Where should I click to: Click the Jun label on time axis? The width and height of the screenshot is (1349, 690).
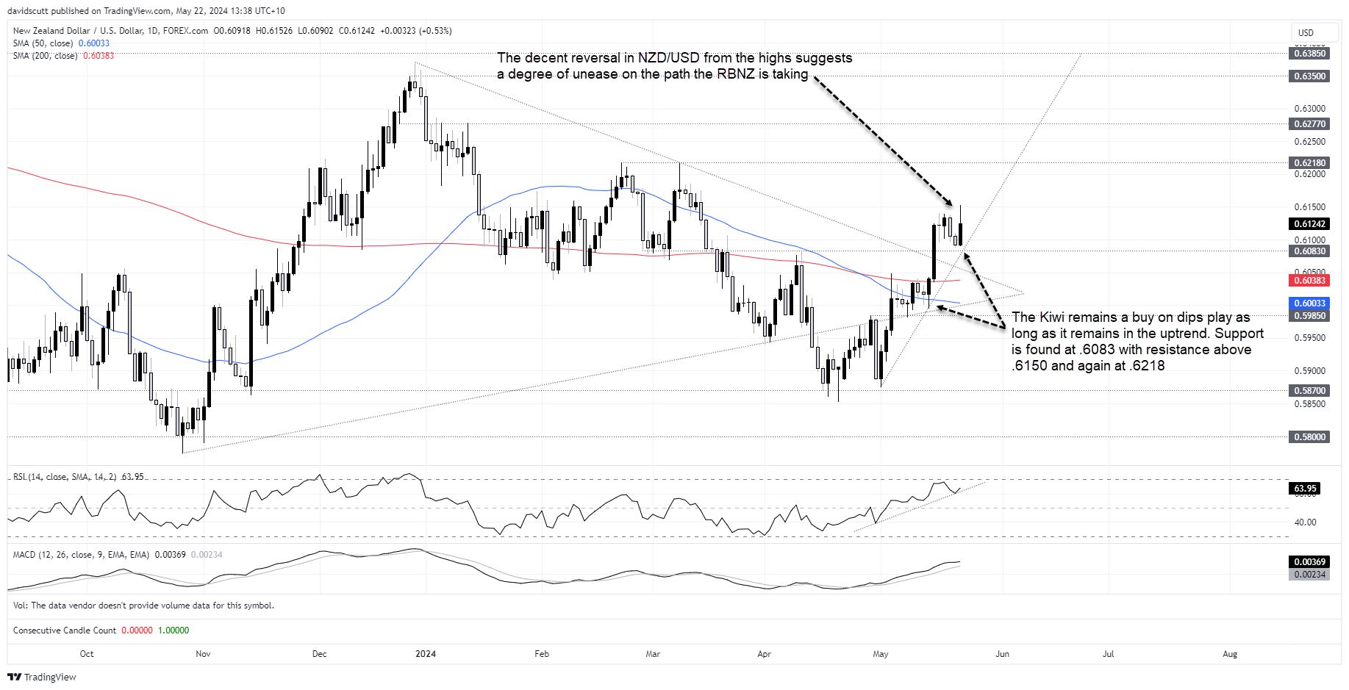click(1002, 654)
